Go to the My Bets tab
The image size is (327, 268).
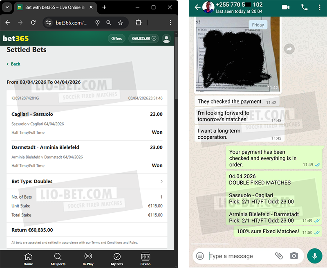(x=117, y=259)
